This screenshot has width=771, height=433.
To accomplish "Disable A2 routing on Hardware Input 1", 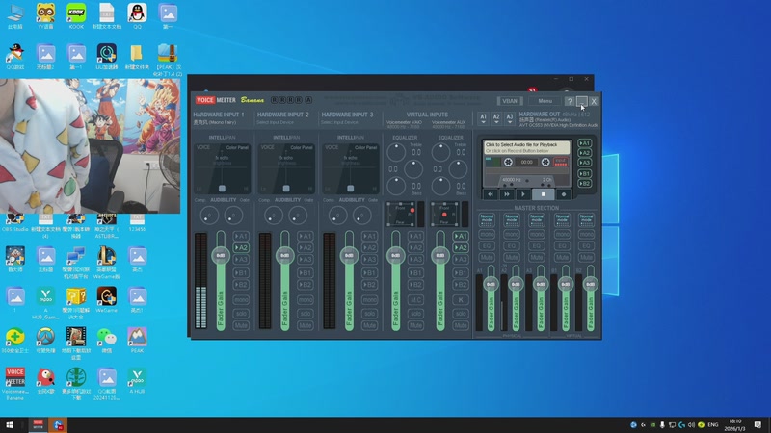I will [x=240, y=248].
